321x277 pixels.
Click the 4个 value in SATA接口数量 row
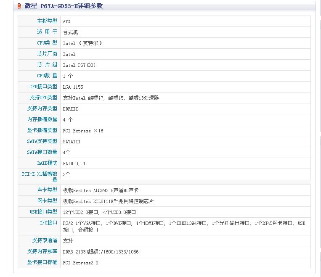(x=66, y=153)
